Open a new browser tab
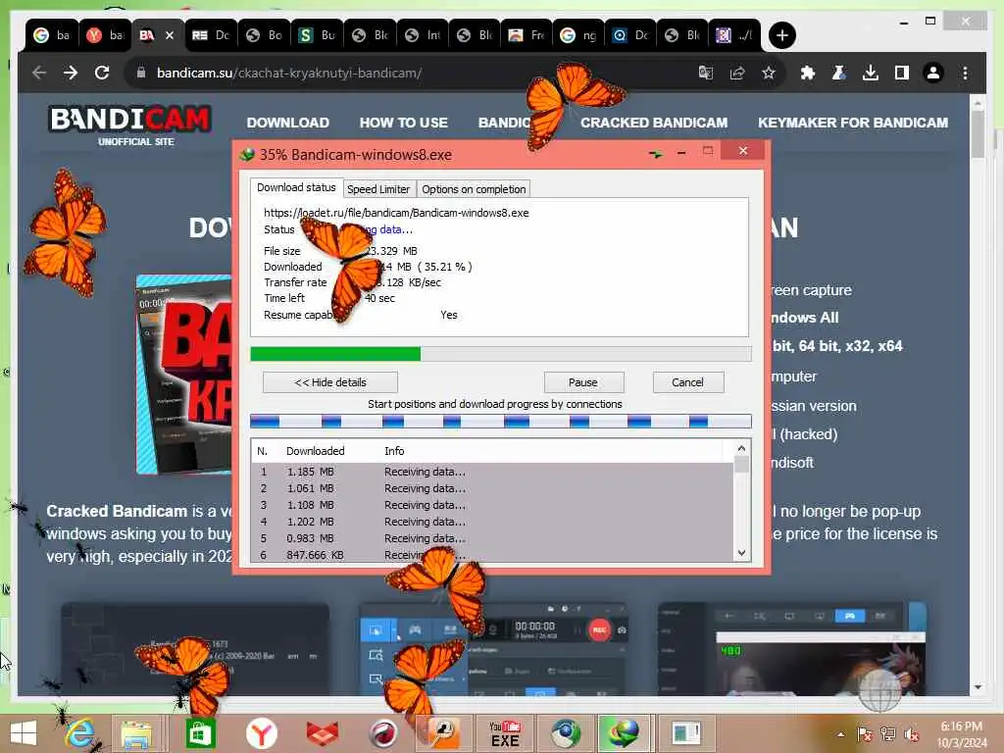Viewport: 1004px width, 753px height. coord(781,35)
